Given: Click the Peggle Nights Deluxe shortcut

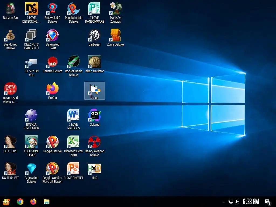Looking at the screenshot, I should [x=73, y=8].
